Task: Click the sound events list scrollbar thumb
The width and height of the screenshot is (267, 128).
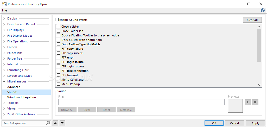Action: pyautogui.click(x=259, y=45)
